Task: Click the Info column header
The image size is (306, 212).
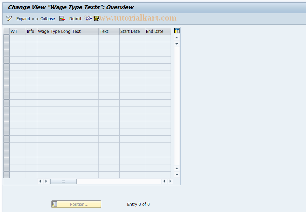Action: coord(31,31)
